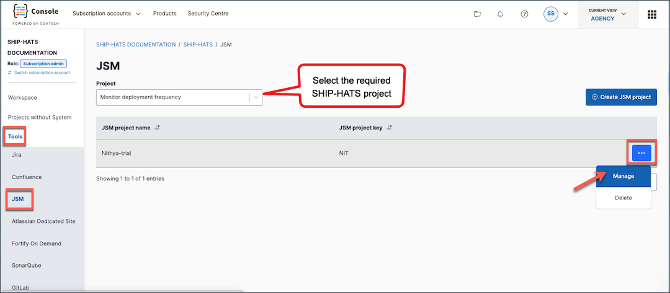Click the NIT project key cell

[344, 152]
